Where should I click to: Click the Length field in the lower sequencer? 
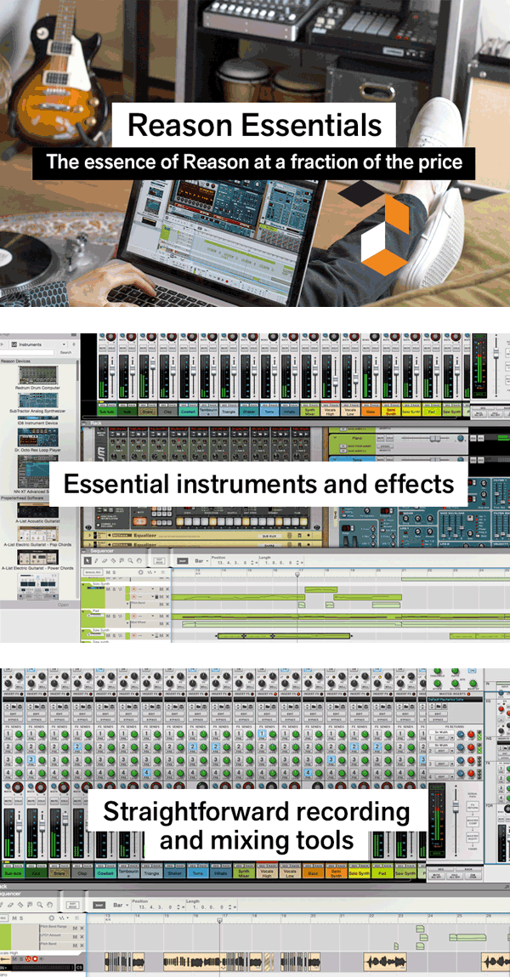pos(210,906)
